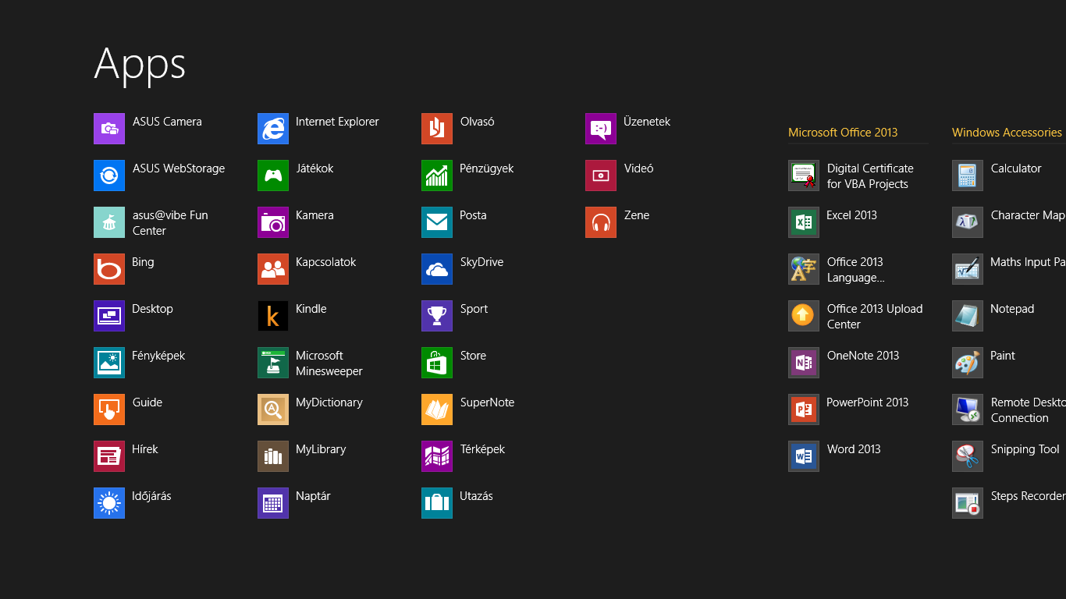Open the SkyDrive cloud icon
The width and height of the screenshot is (1066, 599).
click(436, 269)
